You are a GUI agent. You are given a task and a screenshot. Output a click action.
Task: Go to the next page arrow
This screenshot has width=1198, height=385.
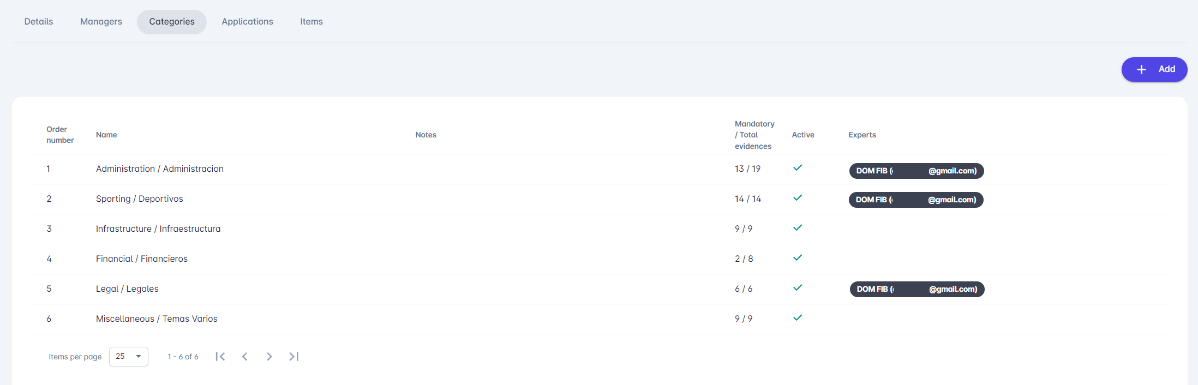269,357
